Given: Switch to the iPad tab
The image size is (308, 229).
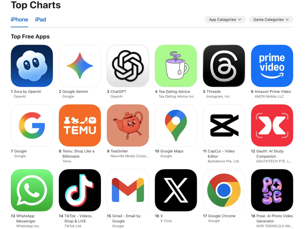Looking at the screenshot, I should tap(41, 20).
